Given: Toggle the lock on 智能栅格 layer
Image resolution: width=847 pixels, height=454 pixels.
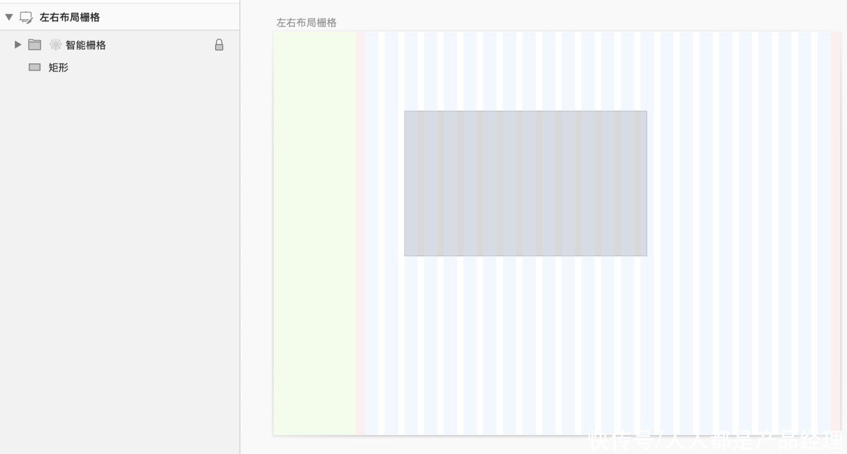Looking at the screenshot, I should [219, 44].
